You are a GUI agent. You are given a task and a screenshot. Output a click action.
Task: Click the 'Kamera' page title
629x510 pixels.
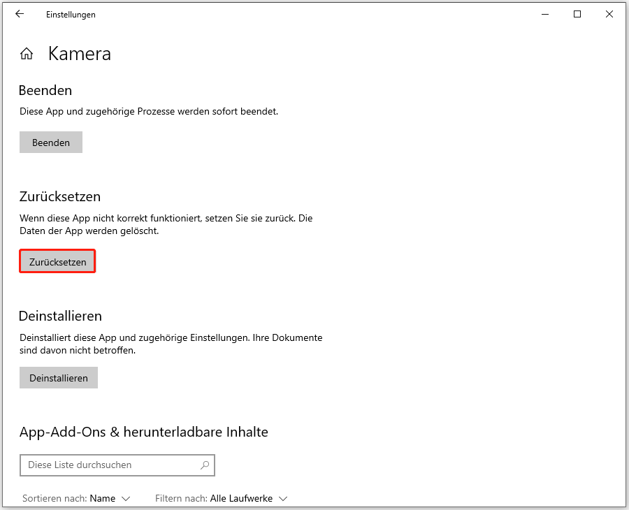point(80,54)
